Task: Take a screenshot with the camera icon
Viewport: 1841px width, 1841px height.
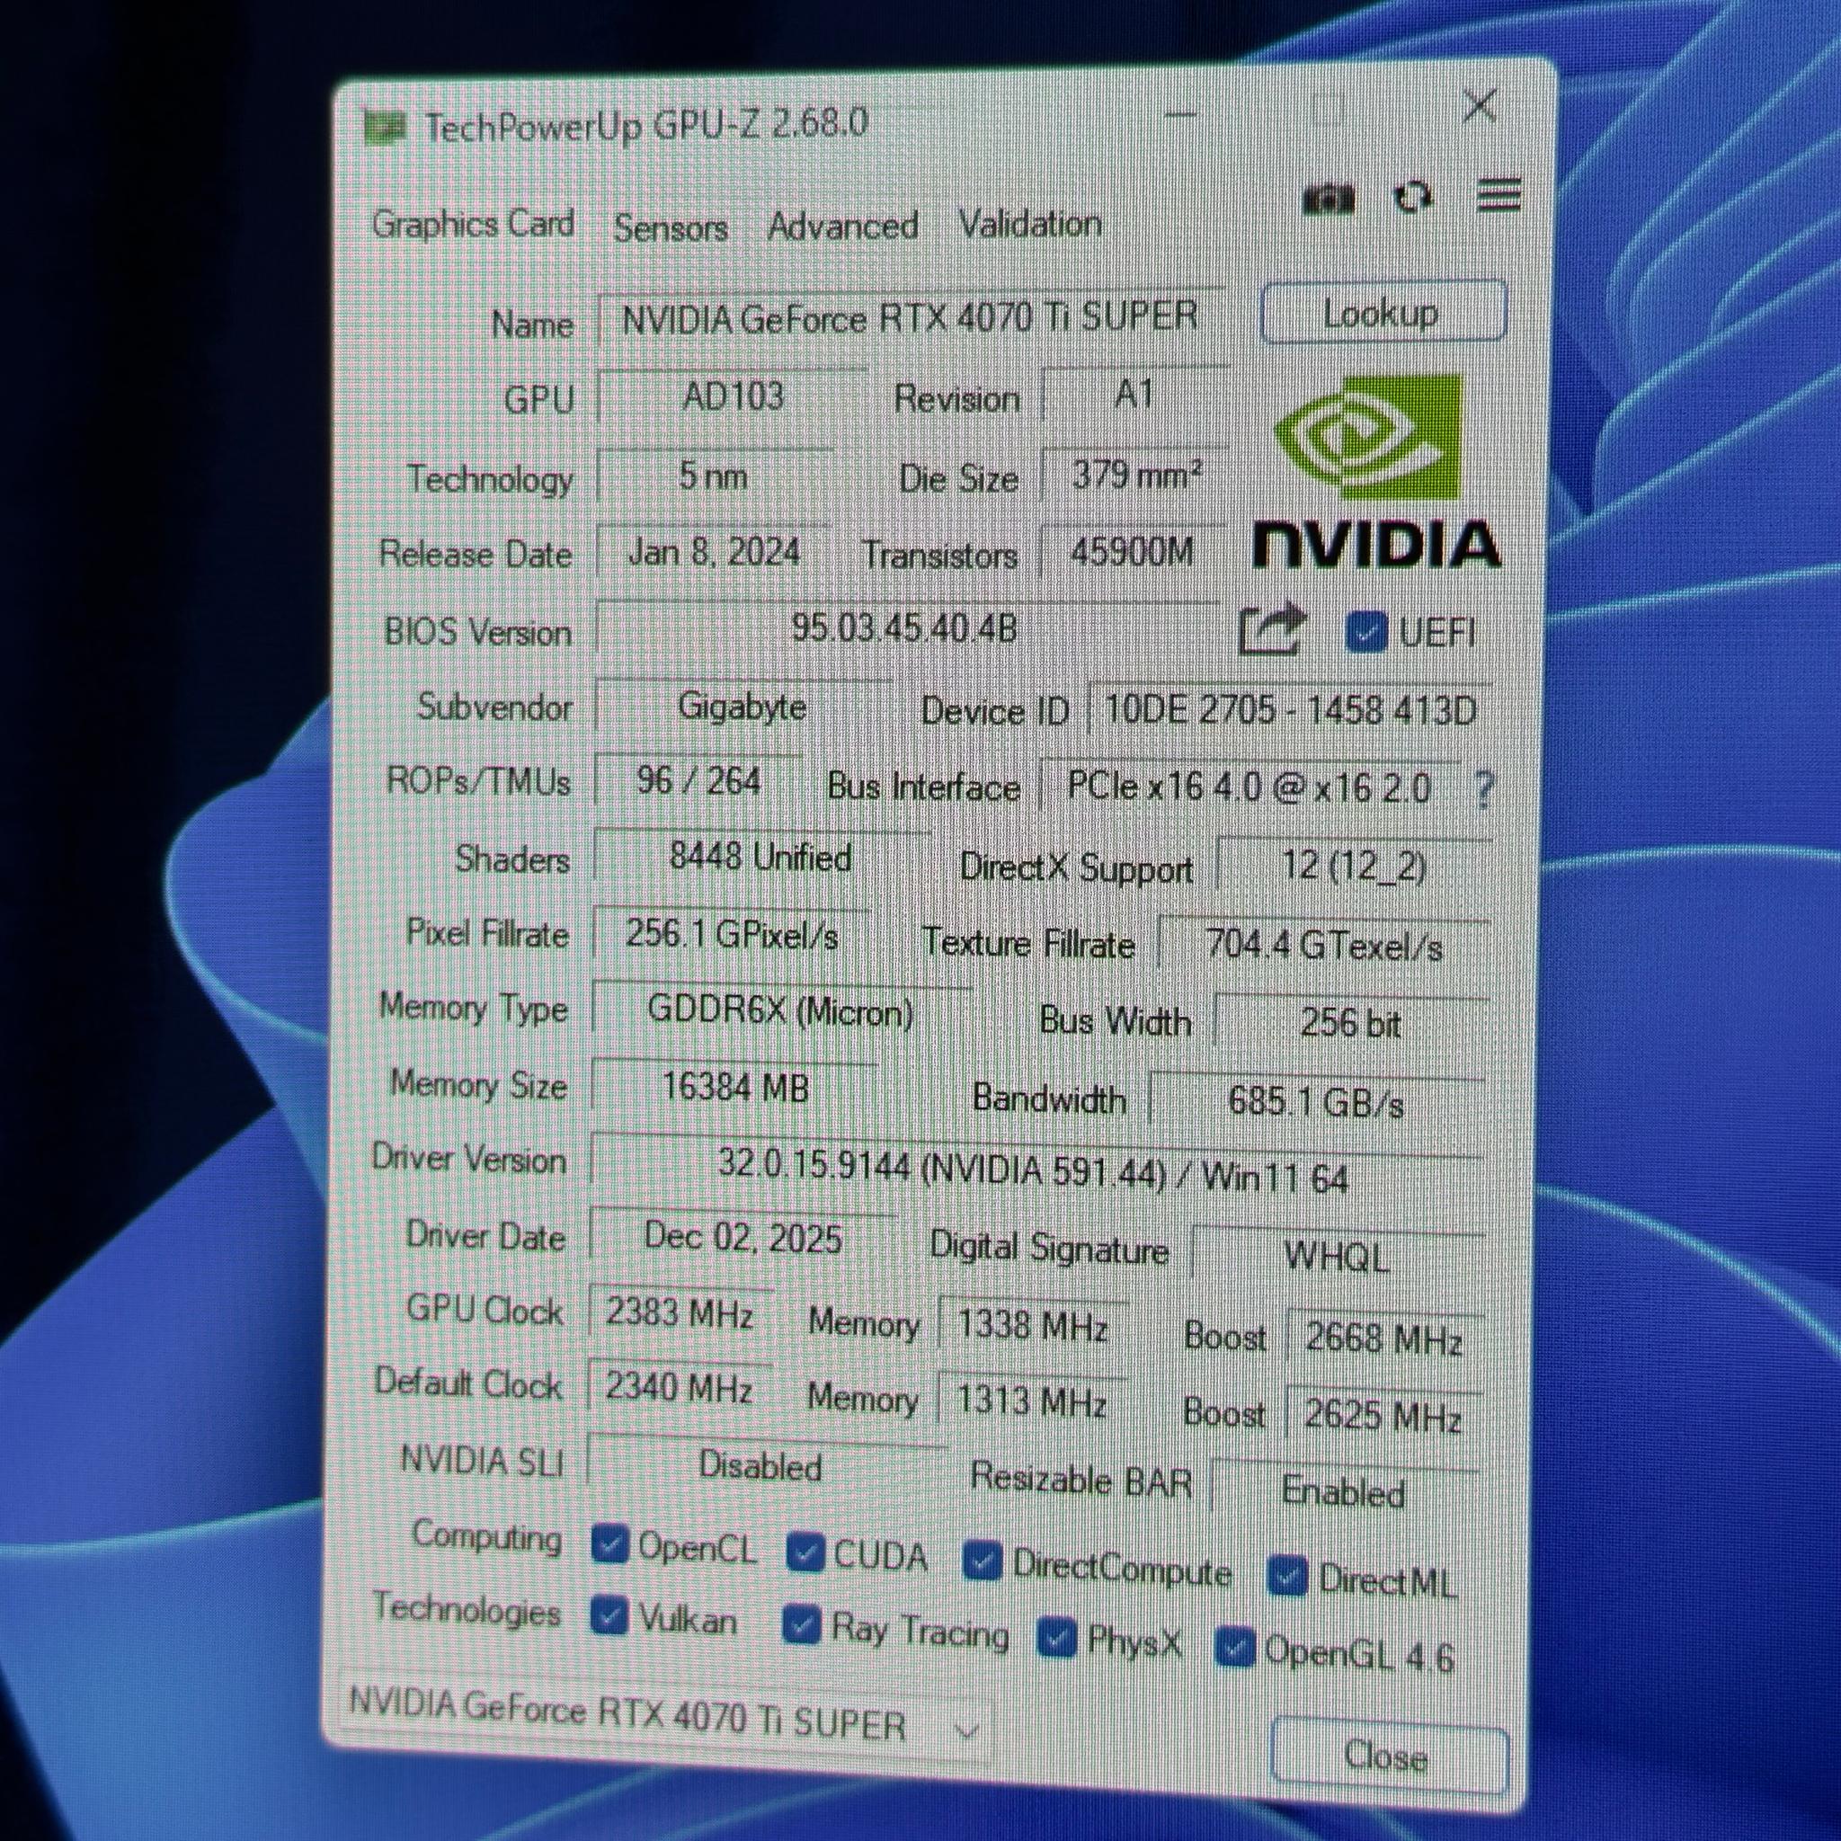Action: (x=1328, y=200)
